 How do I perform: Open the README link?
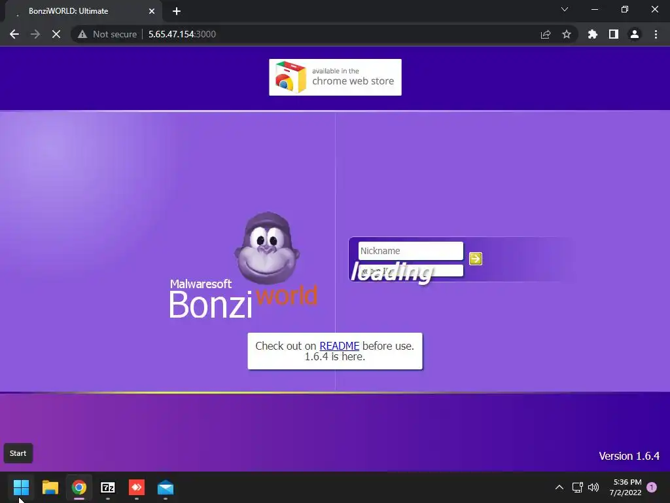click(x=340, y=346)
